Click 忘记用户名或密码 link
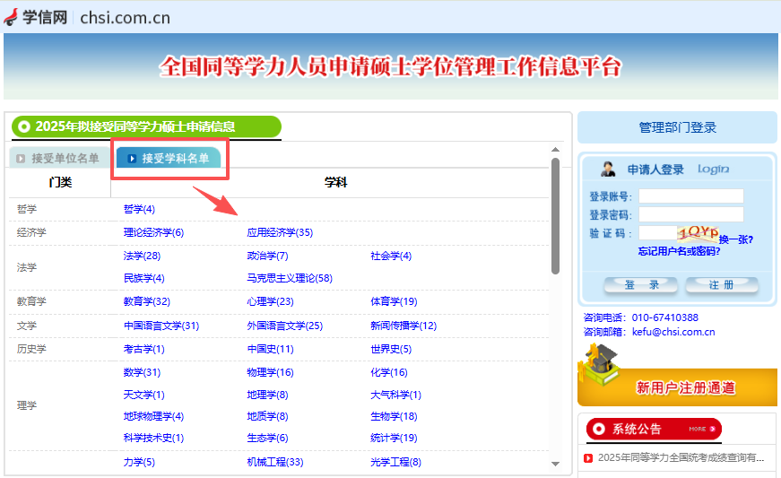Viewport: 781px width, 478px height. 679,252
